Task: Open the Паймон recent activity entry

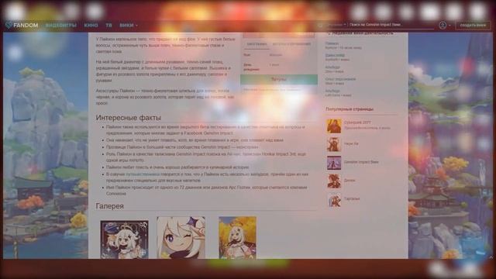Action: click(x=332, y=43)
